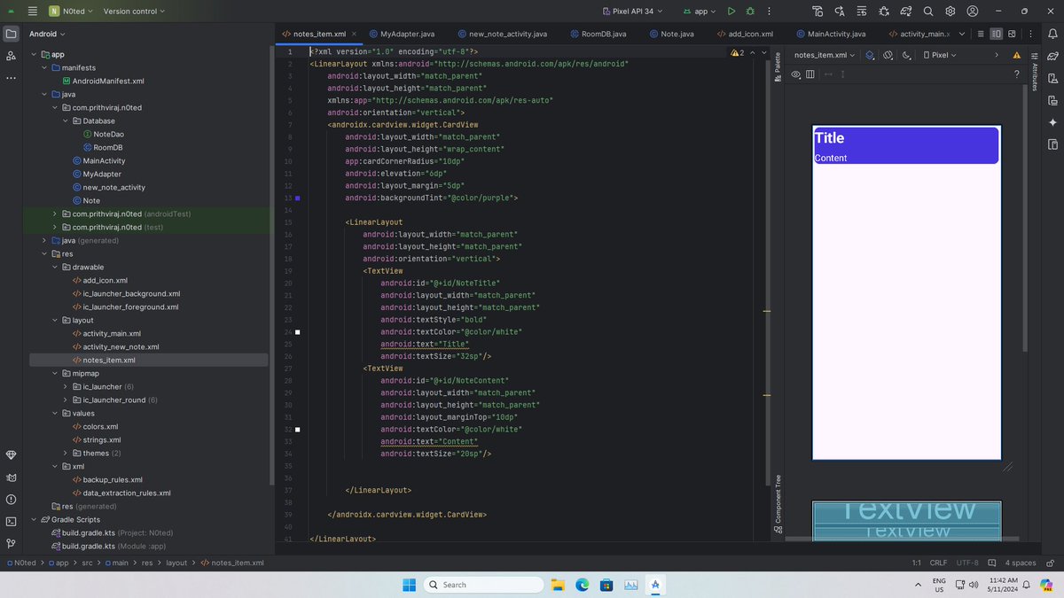
Task: Click the Windows taskbar Search box
Action: click(483, 585)
